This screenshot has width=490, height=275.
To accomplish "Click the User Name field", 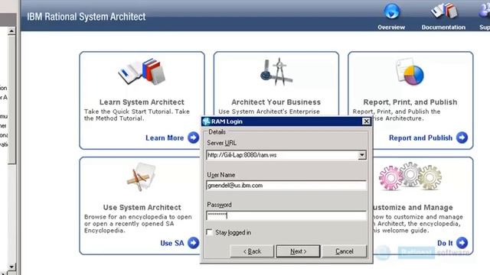I will tap(286, 185).
